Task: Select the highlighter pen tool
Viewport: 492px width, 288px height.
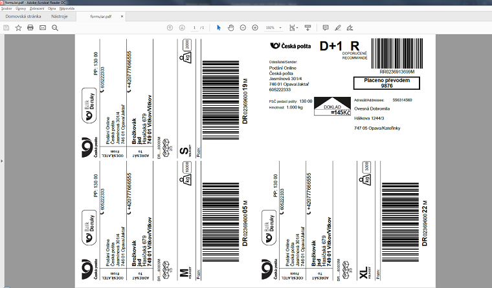Action: coord(338,28)
